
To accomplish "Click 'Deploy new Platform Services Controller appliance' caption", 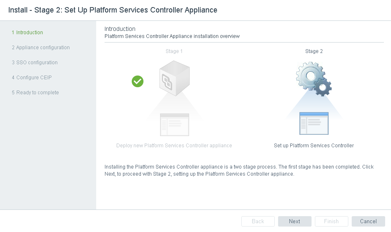I will click(174, 146).
